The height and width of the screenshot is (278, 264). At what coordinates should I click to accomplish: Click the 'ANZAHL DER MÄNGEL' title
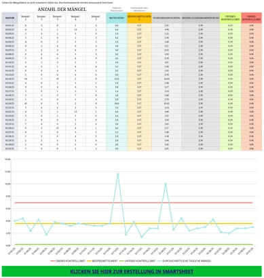click(62, 9)
